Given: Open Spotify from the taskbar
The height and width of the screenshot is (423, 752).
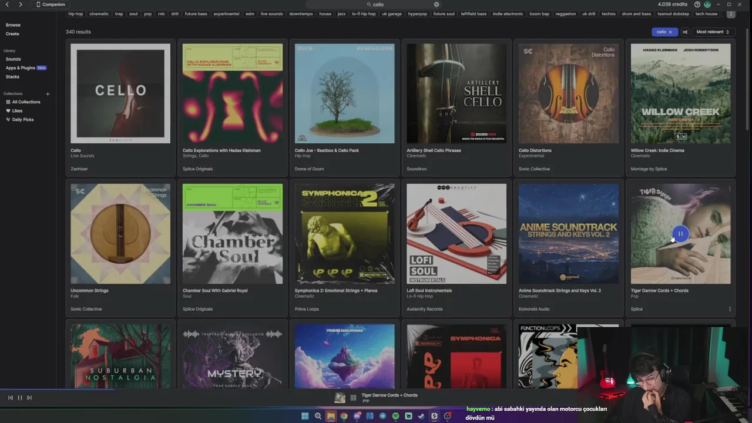Looking at the screenshot, I should pos(395,416).
